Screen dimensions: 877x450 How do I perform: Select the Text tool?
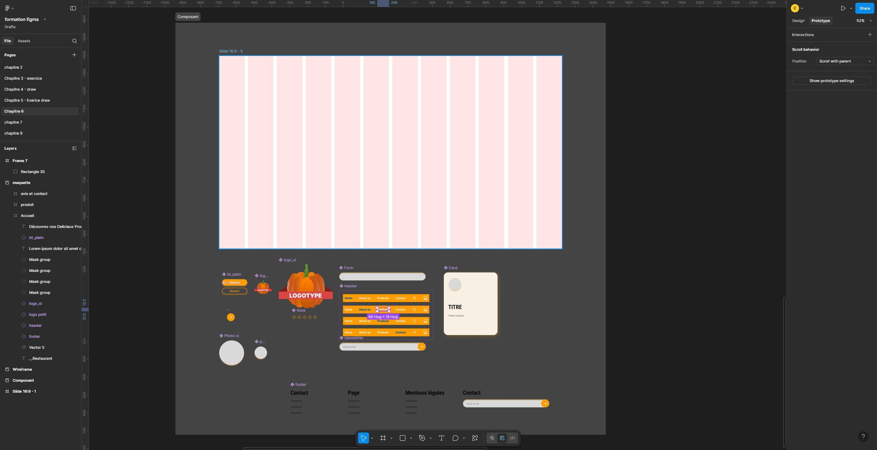tap(441, 438)
